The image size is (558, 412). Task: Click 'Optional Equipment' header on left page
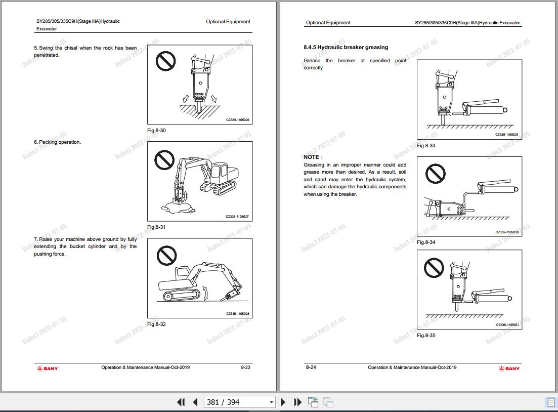(x=228, y=22)
